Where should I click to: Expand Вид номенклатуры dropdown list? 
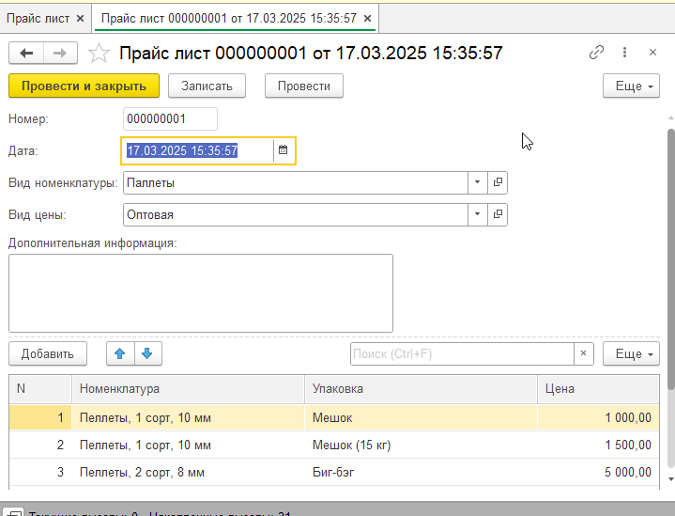point(476,182)
